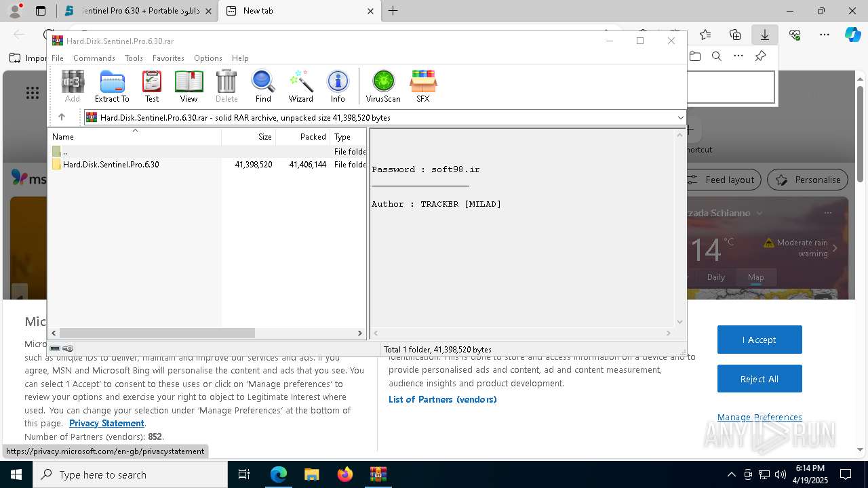Open the File menu in WinRAR
Image resolution: width=868 pixels, height=488 pixels.
pos(58,58)
